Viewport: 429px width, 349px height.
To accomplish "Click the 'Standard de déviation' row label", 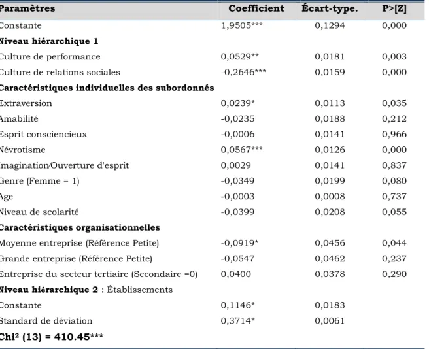I will [x=46, y=320].
